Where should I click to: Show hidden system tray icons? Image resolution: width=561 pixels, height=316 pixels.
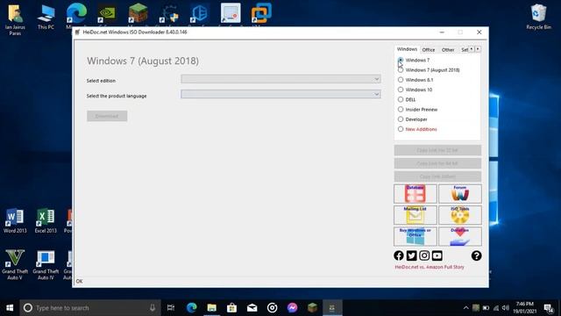(x=465, y=308)
